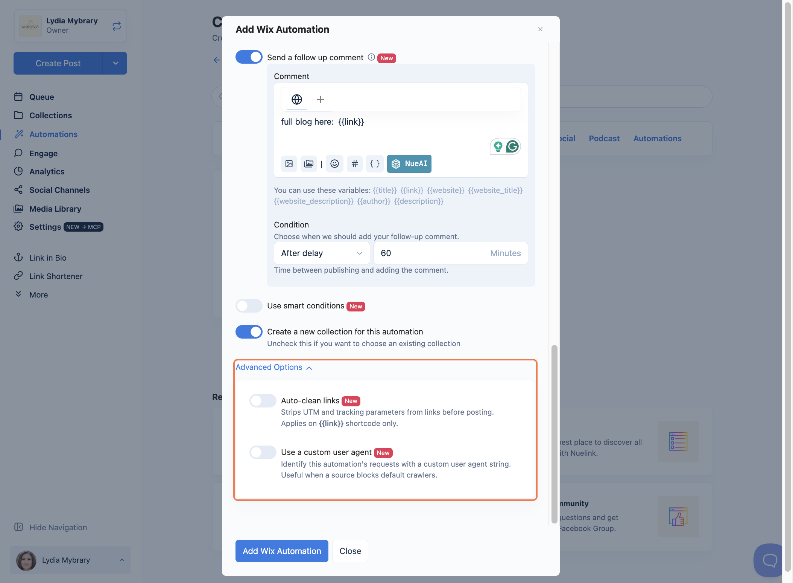
Task: Click the hashtag icon in comment toolbar
Action: pos(355,164)
